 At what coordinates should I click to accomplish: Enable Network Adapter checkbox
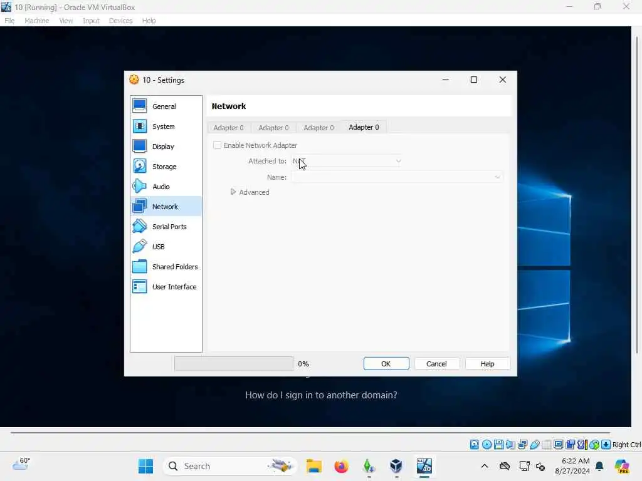pyautogui.click(x=218, y=145)
